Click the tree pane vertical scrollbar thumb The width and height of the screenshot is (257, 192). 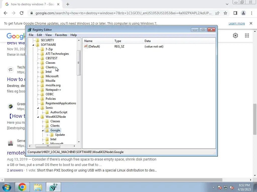click(x=79, y=63)
